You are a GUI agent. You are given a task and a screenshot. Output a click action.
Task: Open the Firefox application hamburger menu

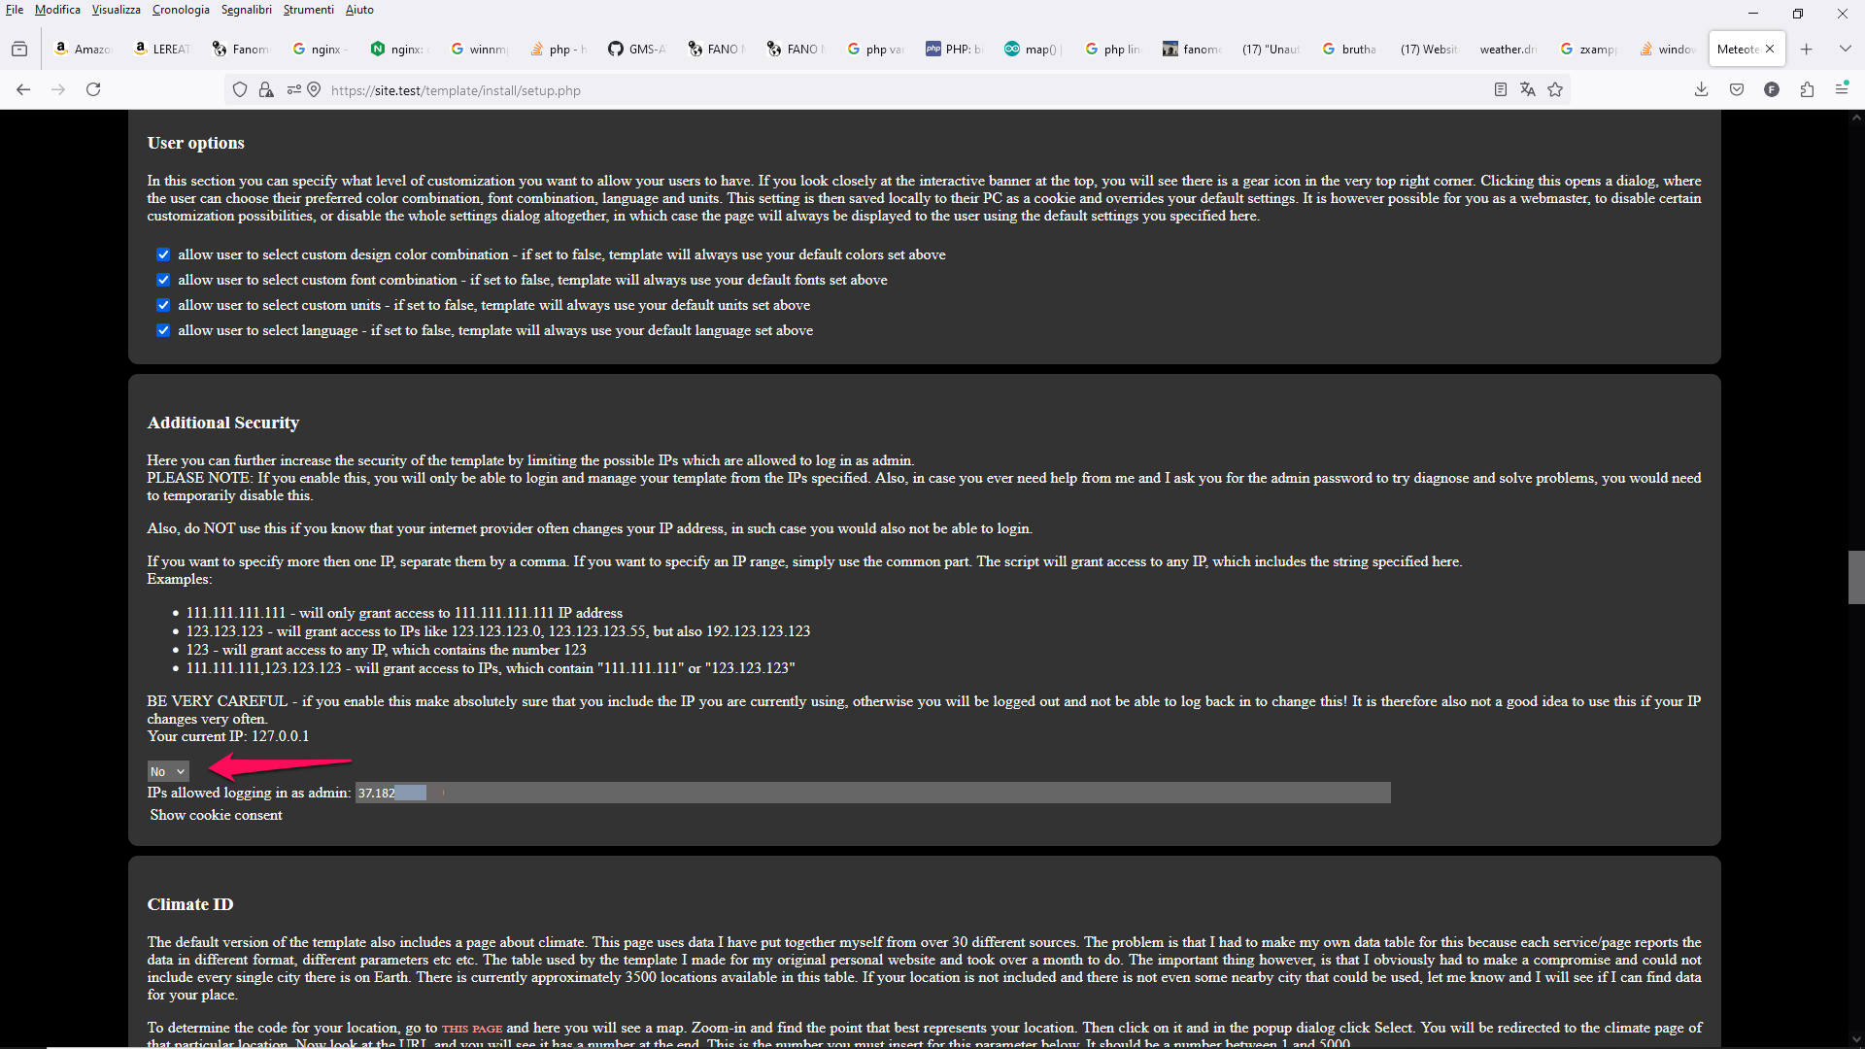tap(1842, 89)
